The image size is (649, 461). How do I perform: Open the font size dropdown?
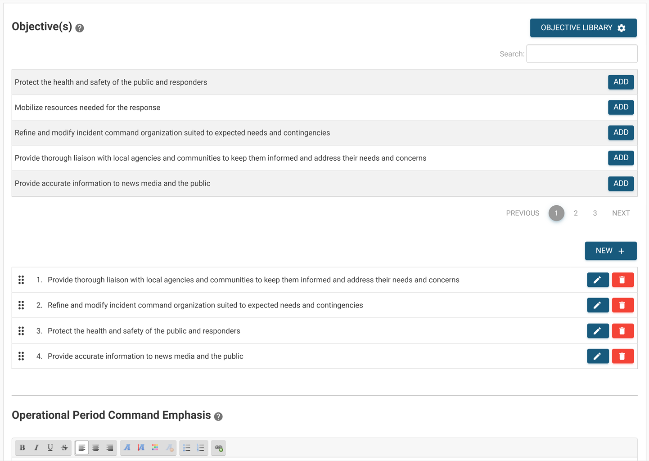(x=141, y=447)
